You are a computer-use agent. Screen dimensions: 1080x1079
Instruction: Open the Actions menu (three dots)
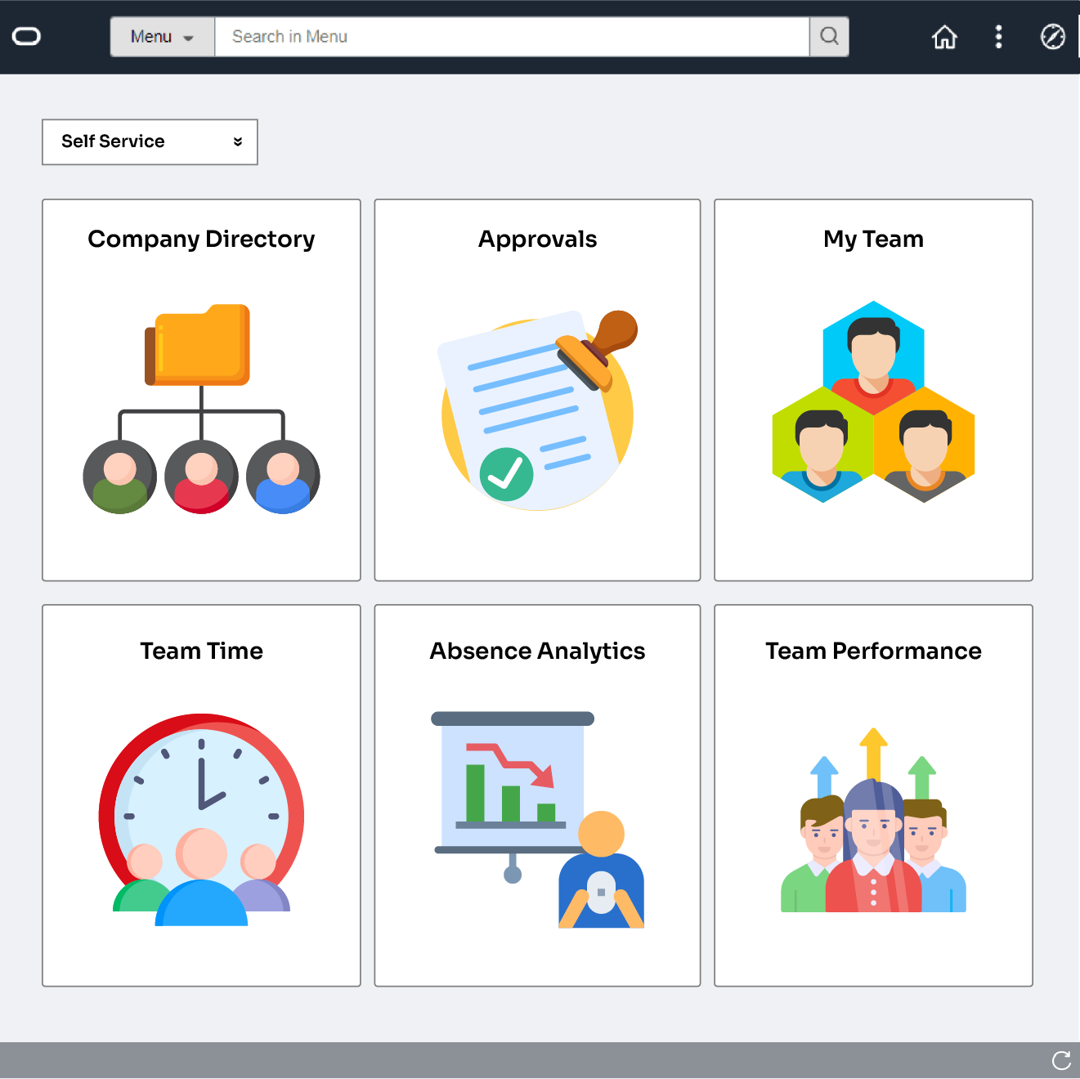pos(998,37)
